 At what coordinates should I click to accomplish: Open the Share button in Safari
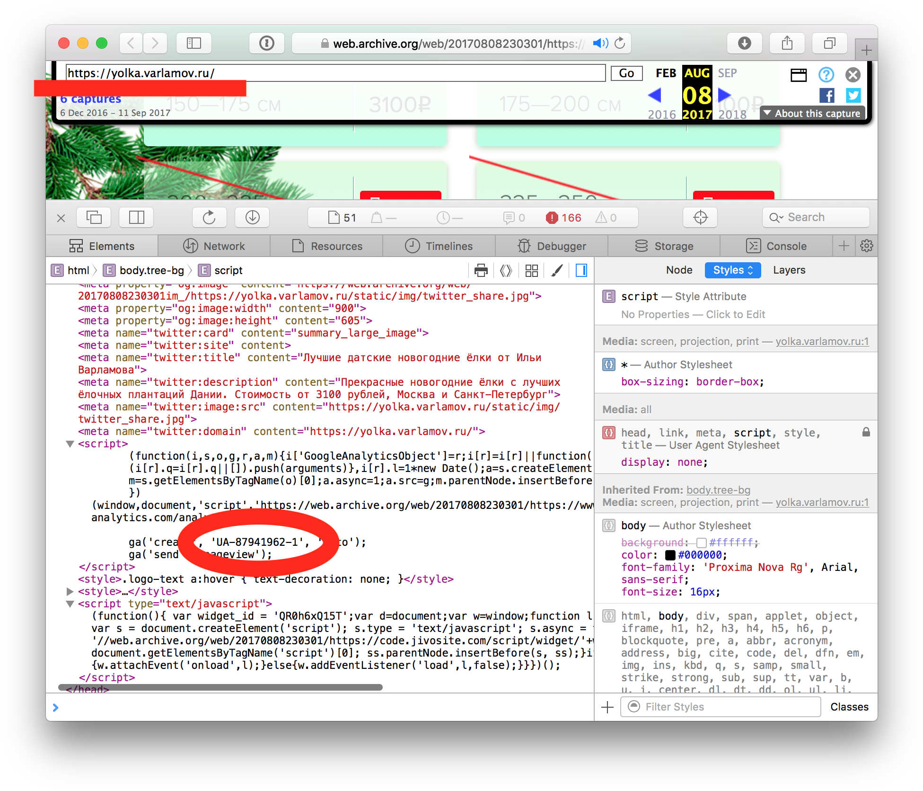coord(787,44)
